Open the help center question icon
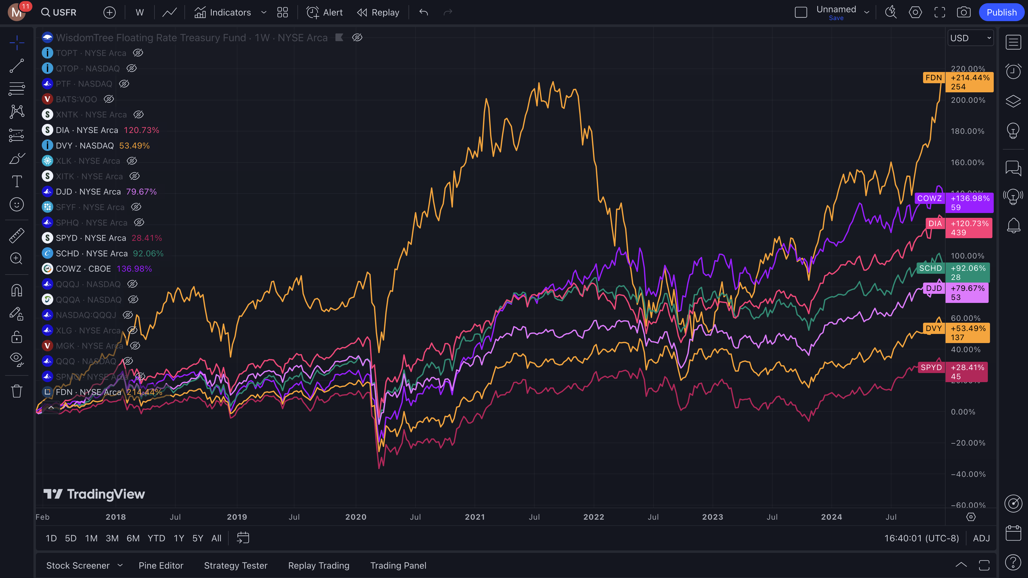1028x578 pixels. point(1013,562)
